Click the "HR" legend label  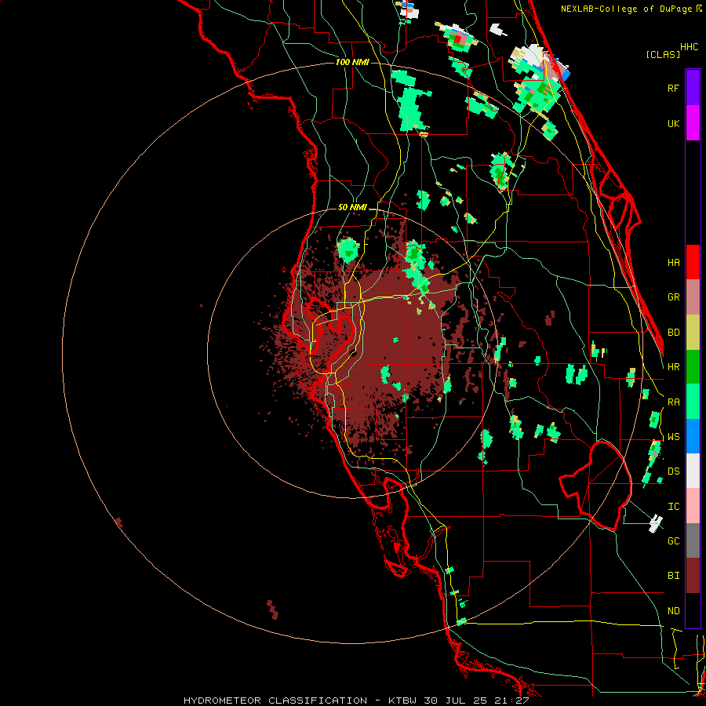[x=673, y=367]
